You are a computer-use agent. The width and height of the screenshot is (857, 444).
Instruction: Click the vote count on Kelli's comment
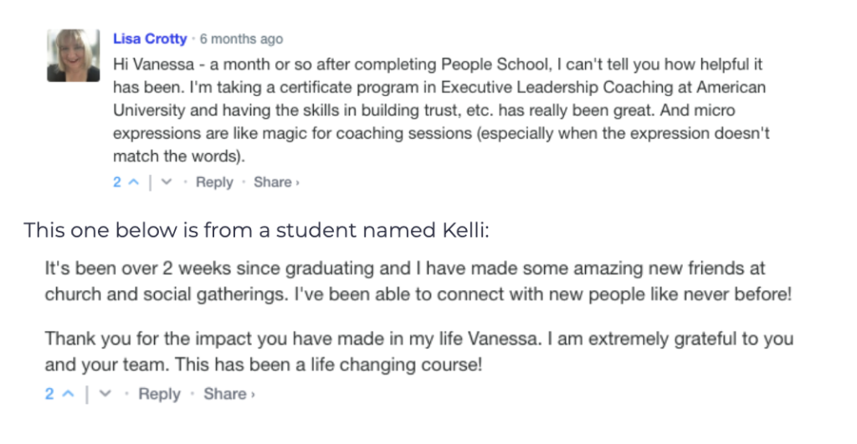pos(49,394)
